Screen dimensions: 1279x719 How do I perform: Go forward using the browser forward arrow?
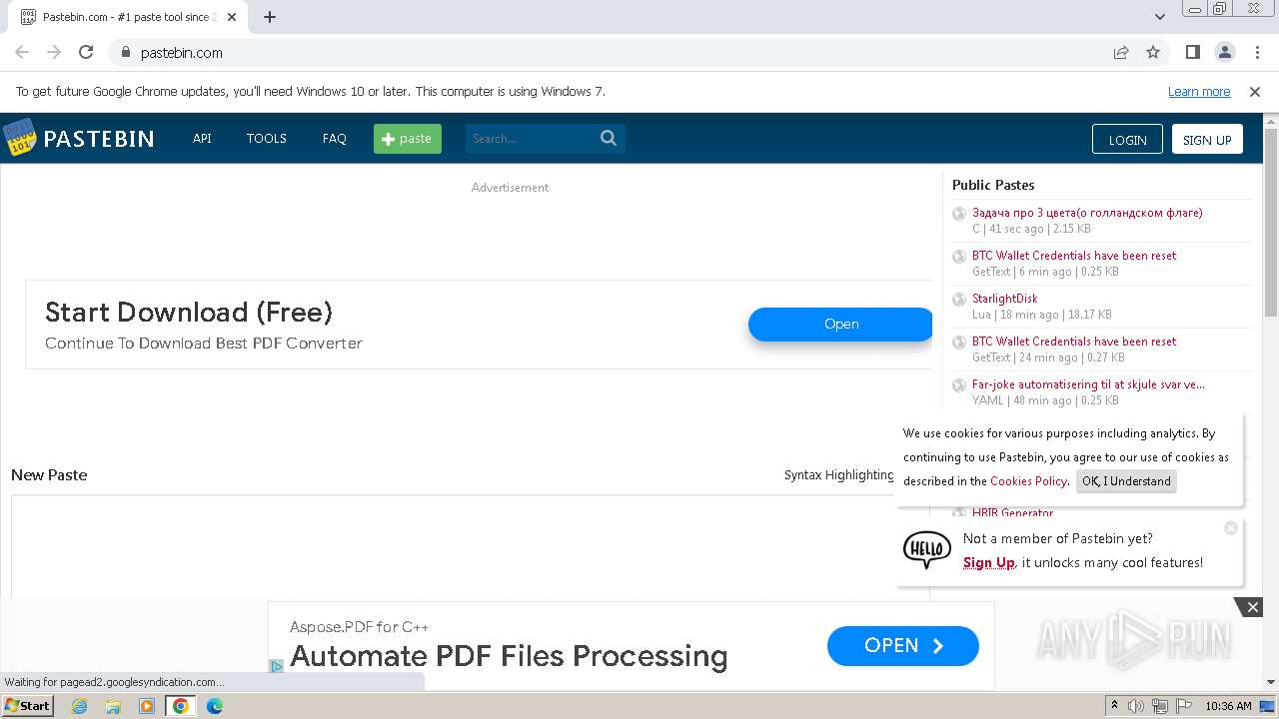(54, 52)
